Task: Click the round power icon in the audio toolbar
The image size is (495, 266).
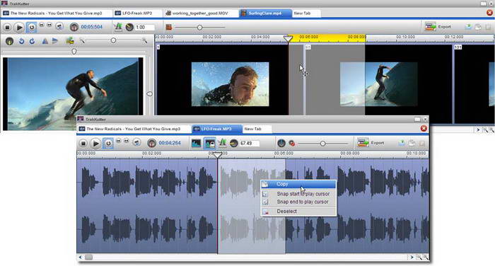Action: pos(281,144)
